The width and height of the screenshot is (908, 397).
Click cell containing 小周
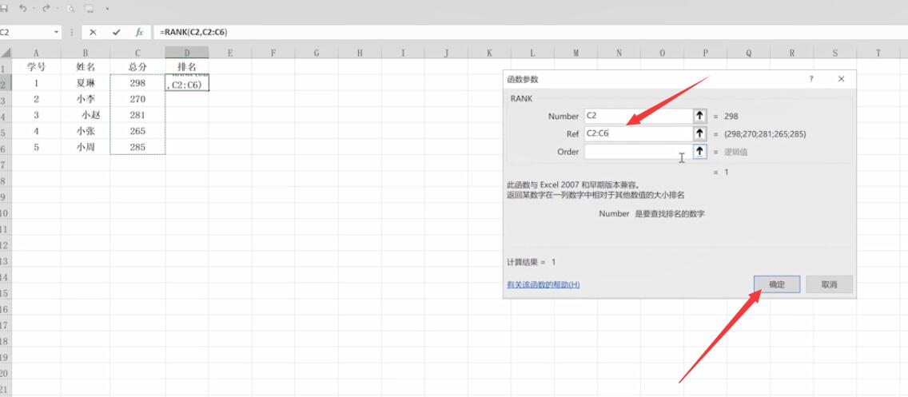pyautogui.click(x=85, y=147)
